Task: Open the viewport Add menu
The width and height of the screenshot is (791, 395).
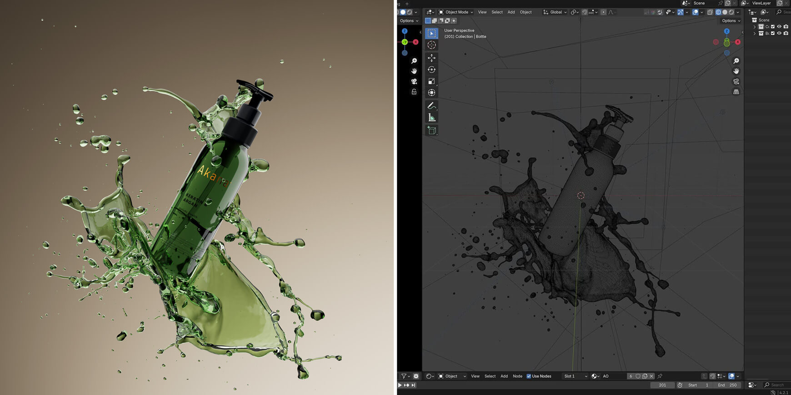Action: pyautogui.click(x=511, y=12)
